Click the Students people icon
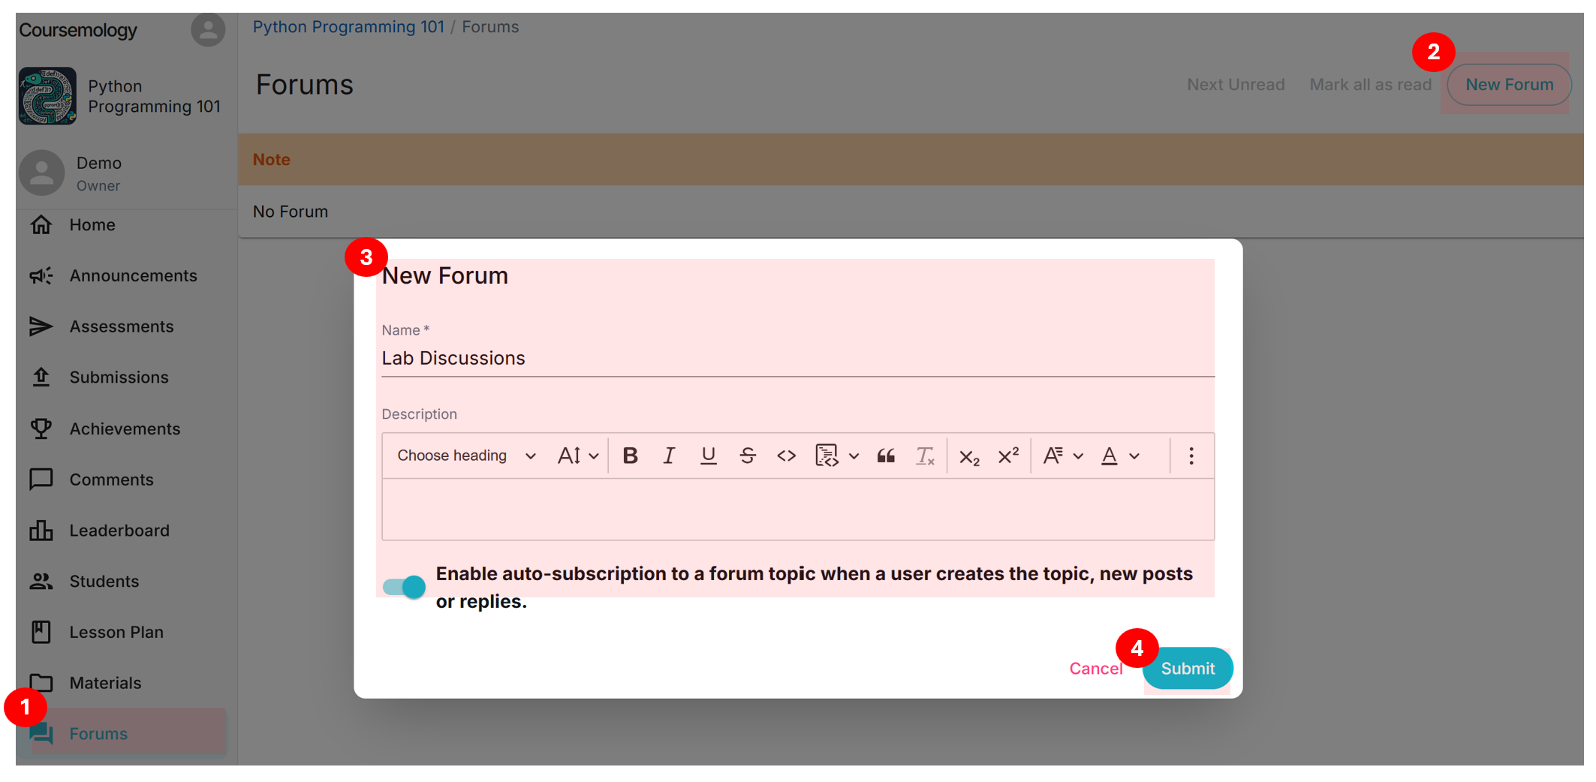Screen dimensions: 1596x782 (41, 582)
